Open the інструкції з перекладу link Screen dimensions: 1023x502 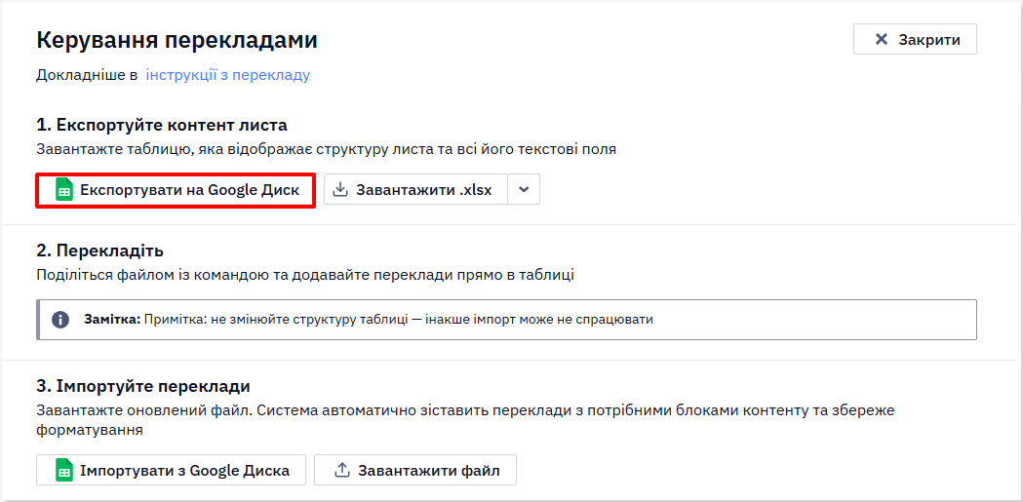(227, 75)
